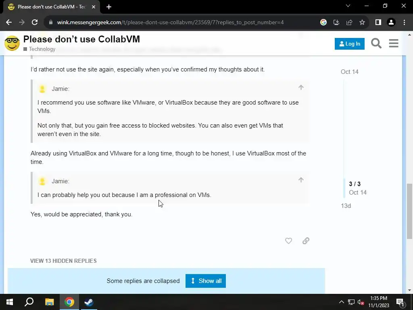Screen dimensions: 413x310
Task: Click Jamie's avatar in the first quote
Action: tap(42, 89)
